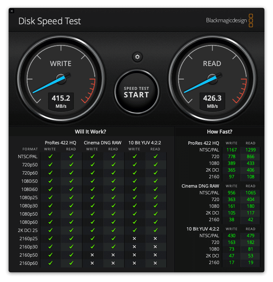Screen dimensions: 273x282
Task: Click the Speed Test Start button
Action: pos(136,92)
